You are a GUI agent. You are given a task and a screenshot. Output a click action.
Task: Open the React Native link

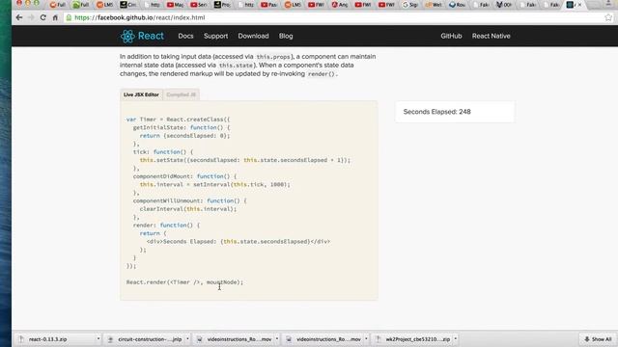pyautogui.click(x=492, y=36)
